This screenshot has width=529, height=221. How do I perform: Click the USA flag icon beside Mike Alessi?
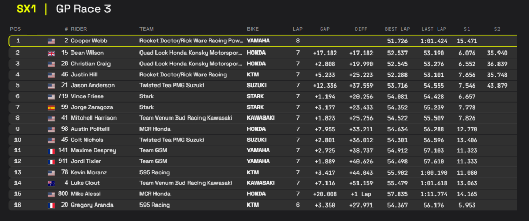(51, 194)
